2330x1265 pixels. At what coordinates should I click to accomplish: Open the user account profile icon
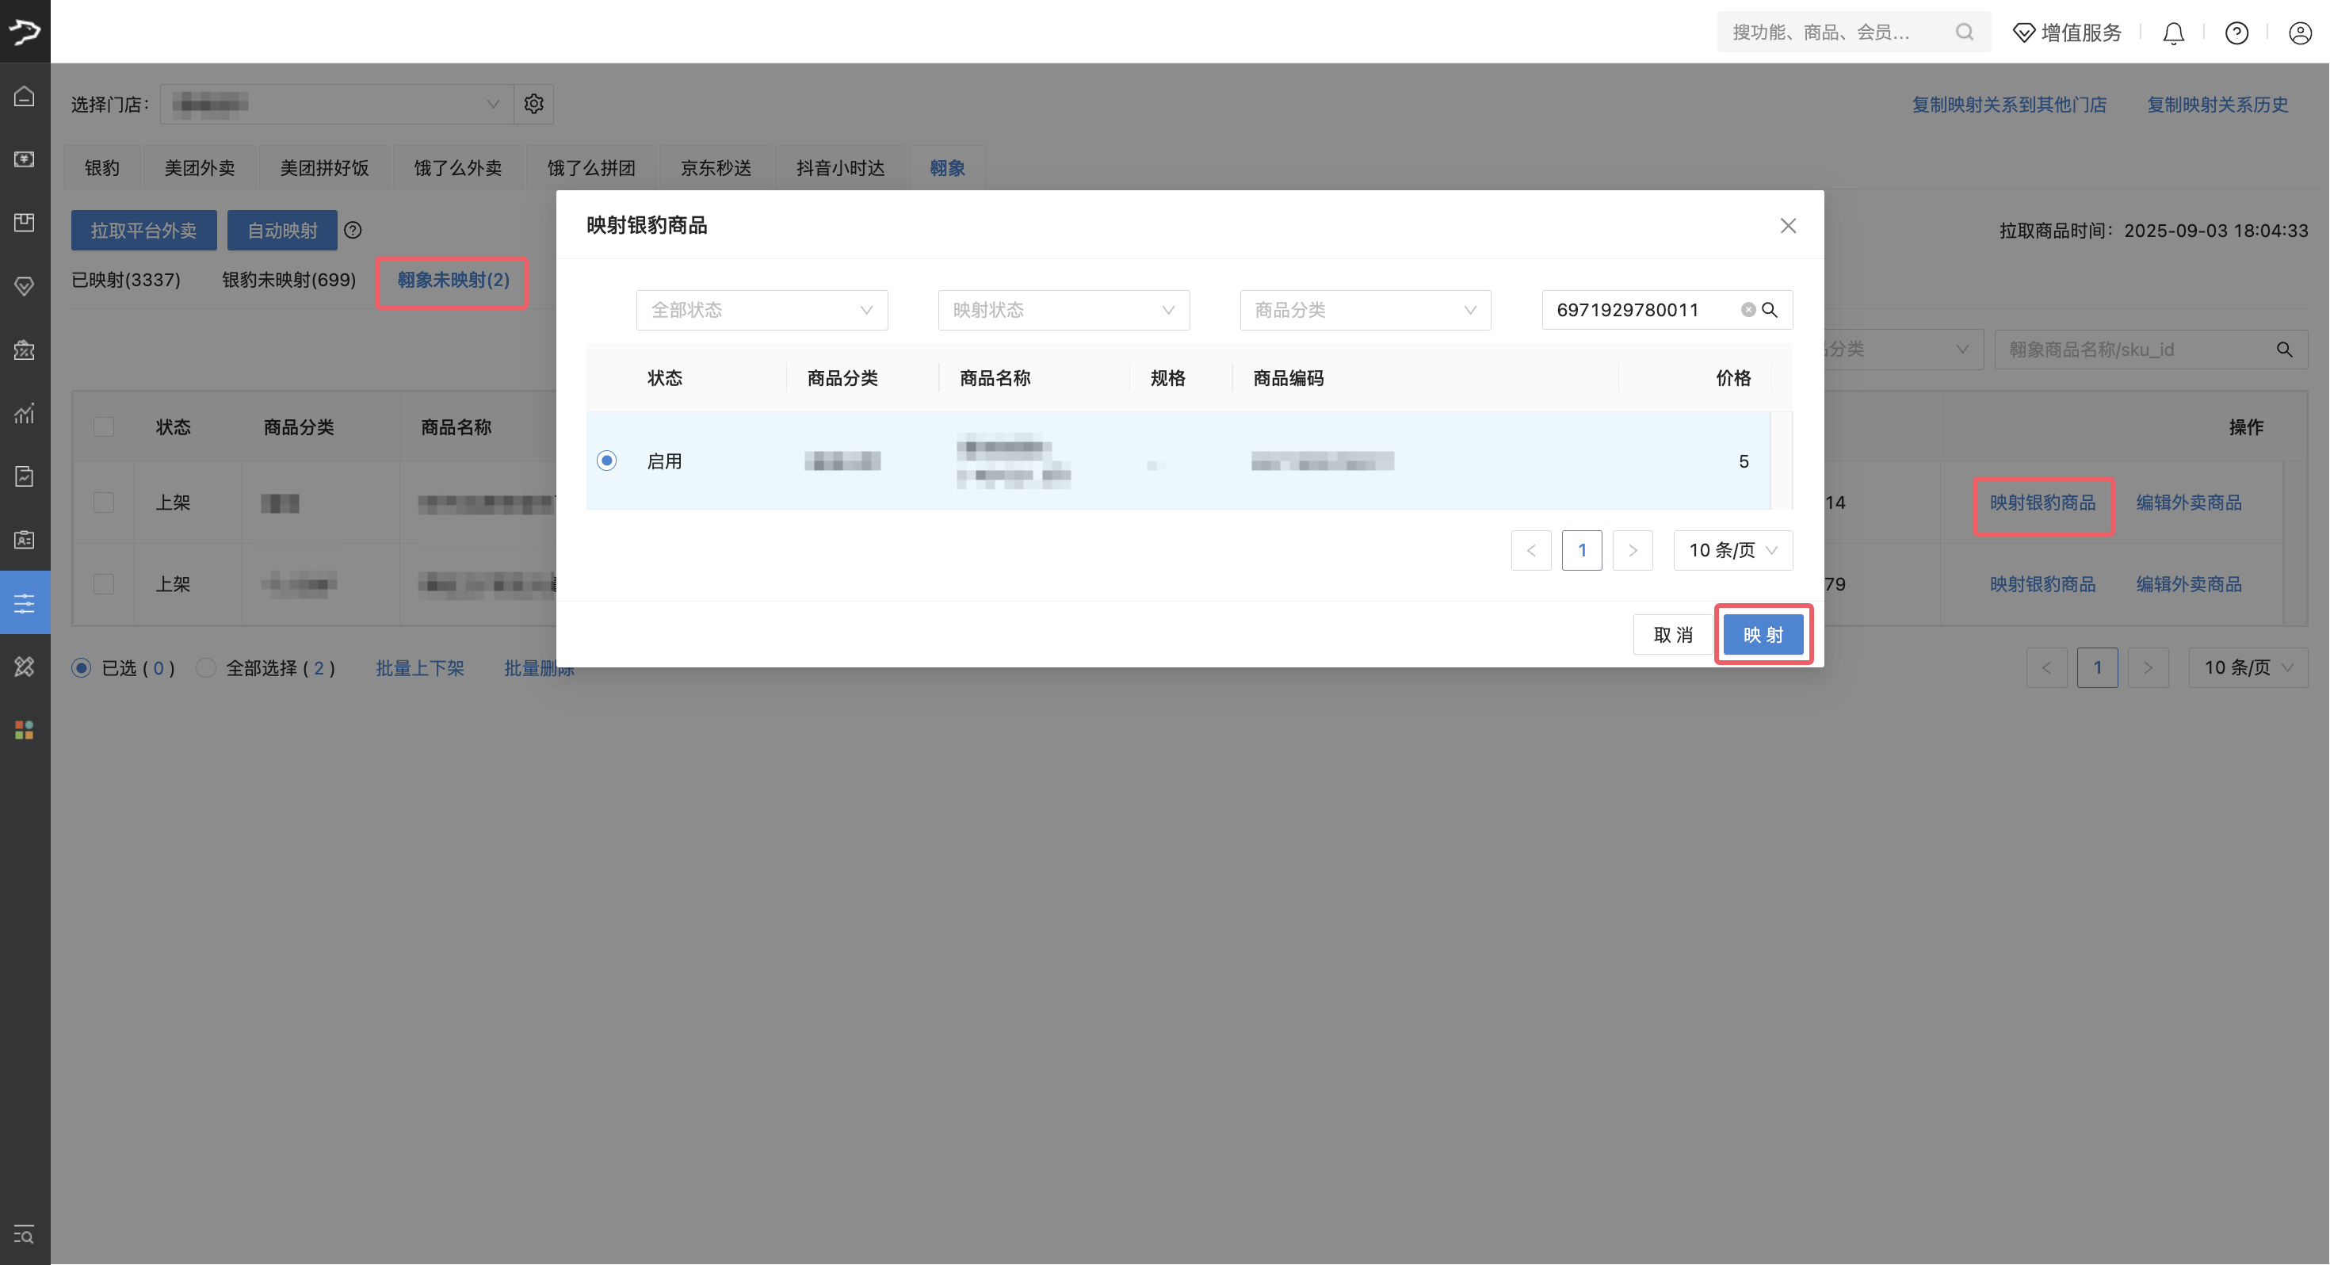2299,33
